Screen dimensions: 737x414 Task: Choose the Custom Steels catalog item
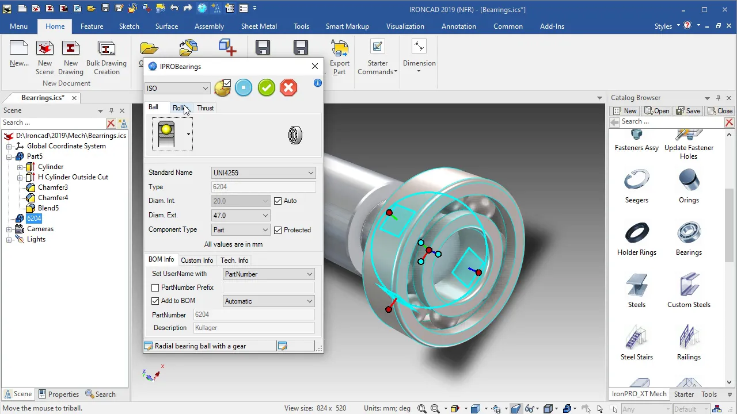coord(689,292)
